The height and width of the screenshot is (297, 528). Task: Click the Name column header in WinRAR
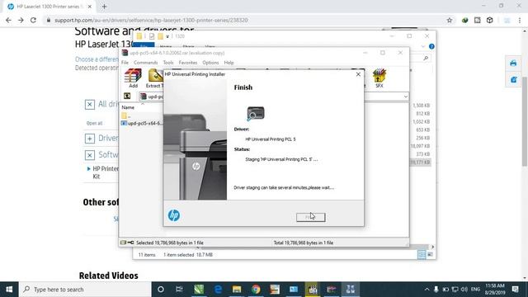pyautogui.click(x=128, y=107)
